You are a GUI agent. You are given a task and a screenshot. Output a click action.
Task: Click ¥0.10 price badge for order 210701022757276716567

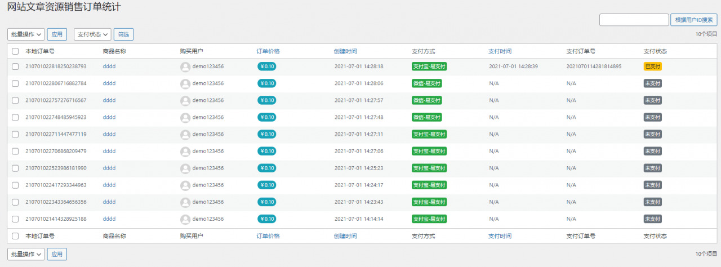click(266, 100)
